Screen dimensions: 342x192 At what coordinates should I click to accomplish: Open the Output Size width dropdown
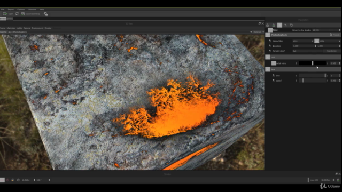pyautogui.click(x=303, y=41)
